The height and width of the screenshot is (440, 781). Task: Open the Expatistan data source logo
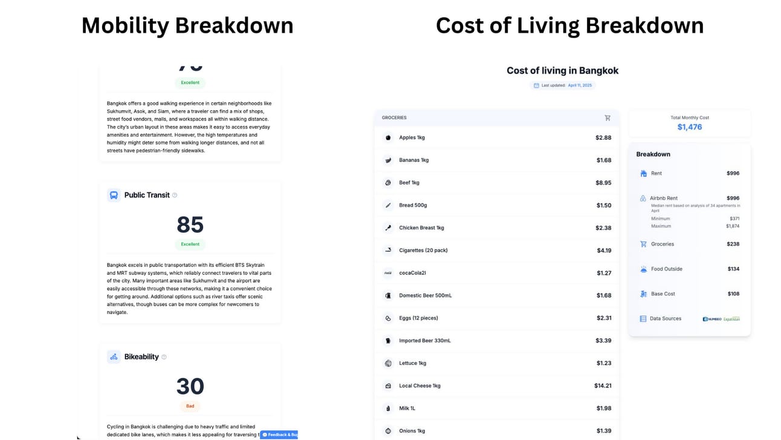732,319
